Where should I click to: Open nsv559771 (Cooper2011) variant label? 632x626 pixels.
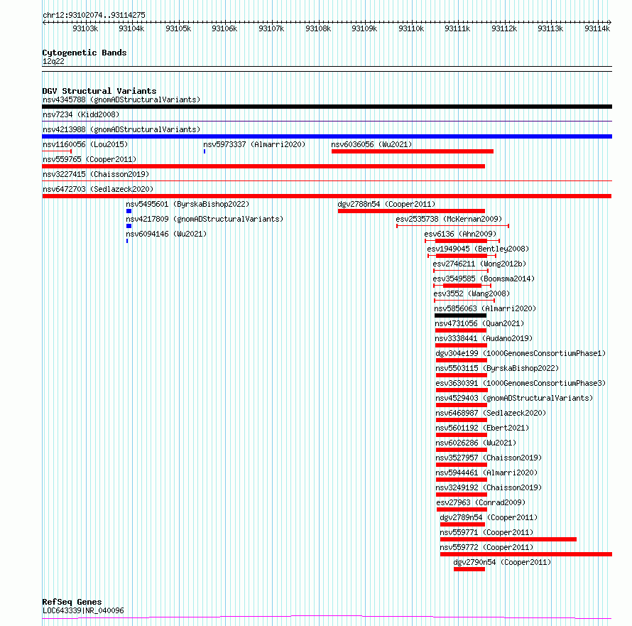pos(486,532)
